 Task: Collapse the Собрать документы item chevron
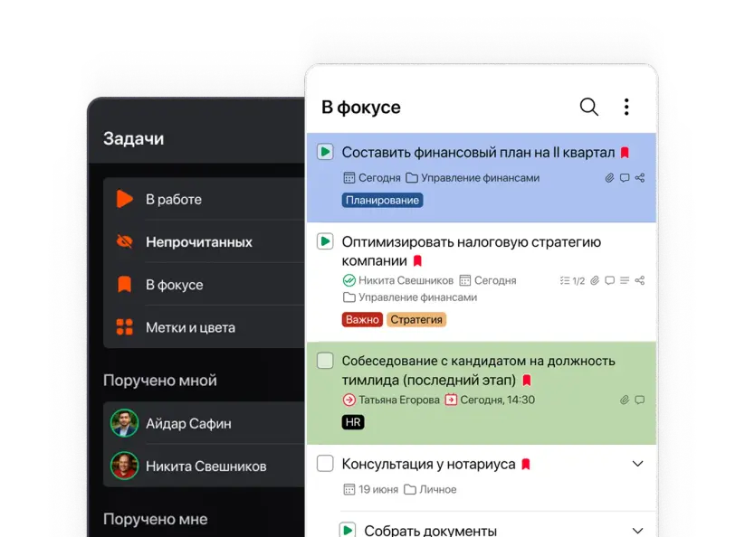coord(638,527)
